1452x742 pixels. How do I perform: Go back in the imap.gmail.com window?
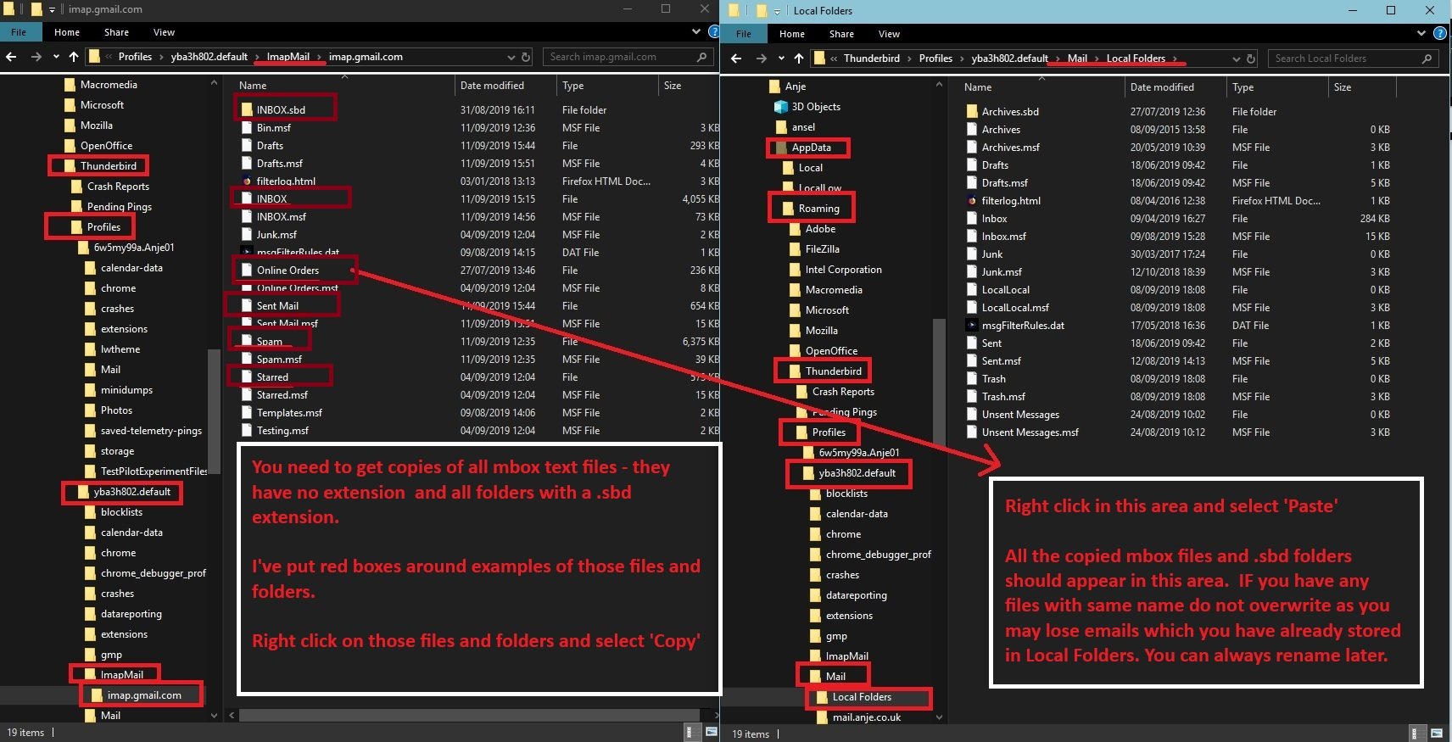pos(11,57)
